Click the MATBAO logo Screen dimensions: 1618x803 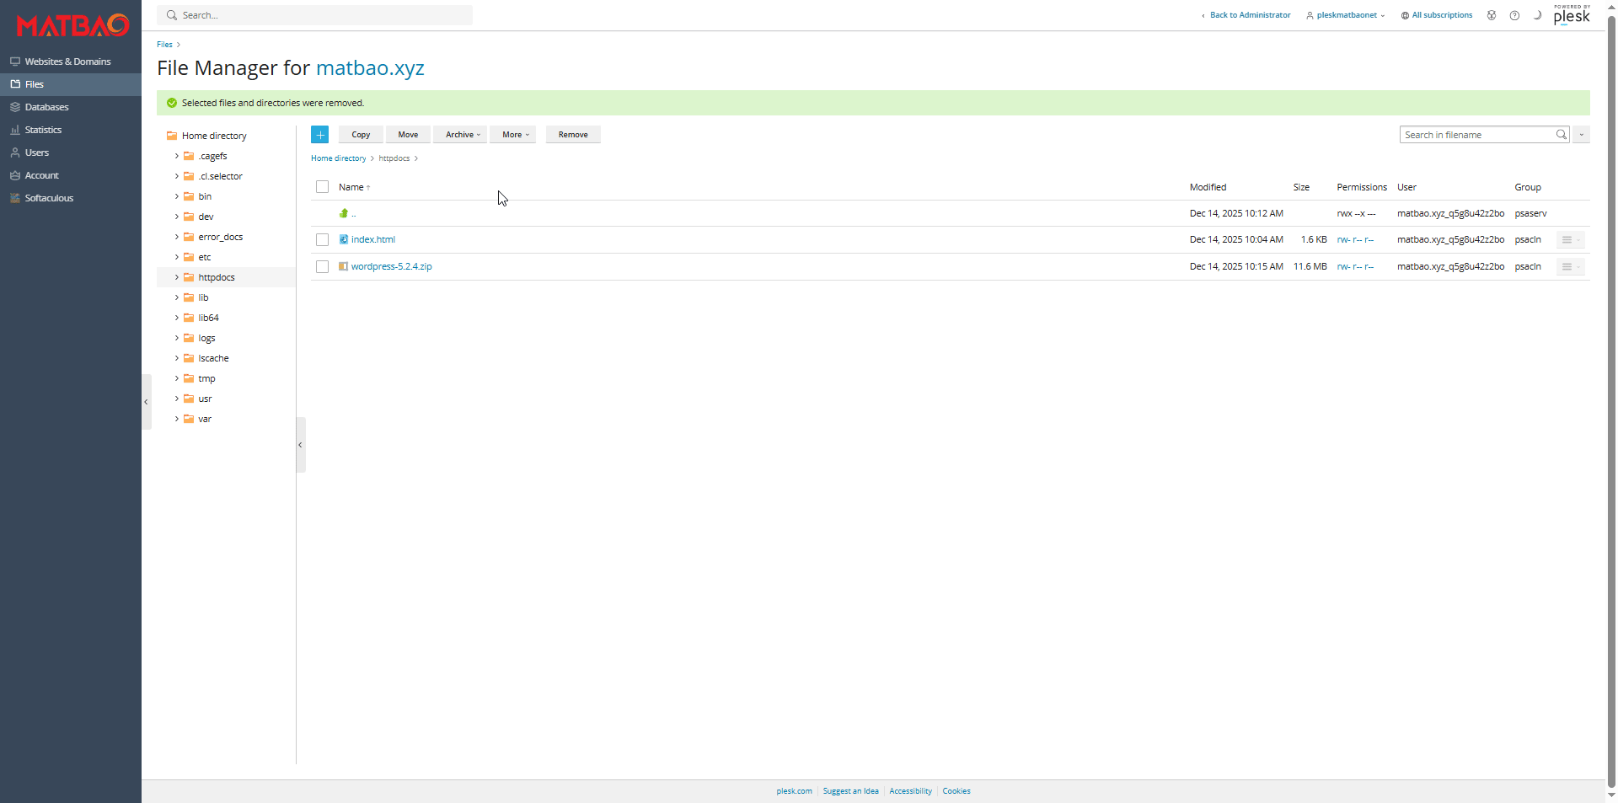click(x=72, y=25)
